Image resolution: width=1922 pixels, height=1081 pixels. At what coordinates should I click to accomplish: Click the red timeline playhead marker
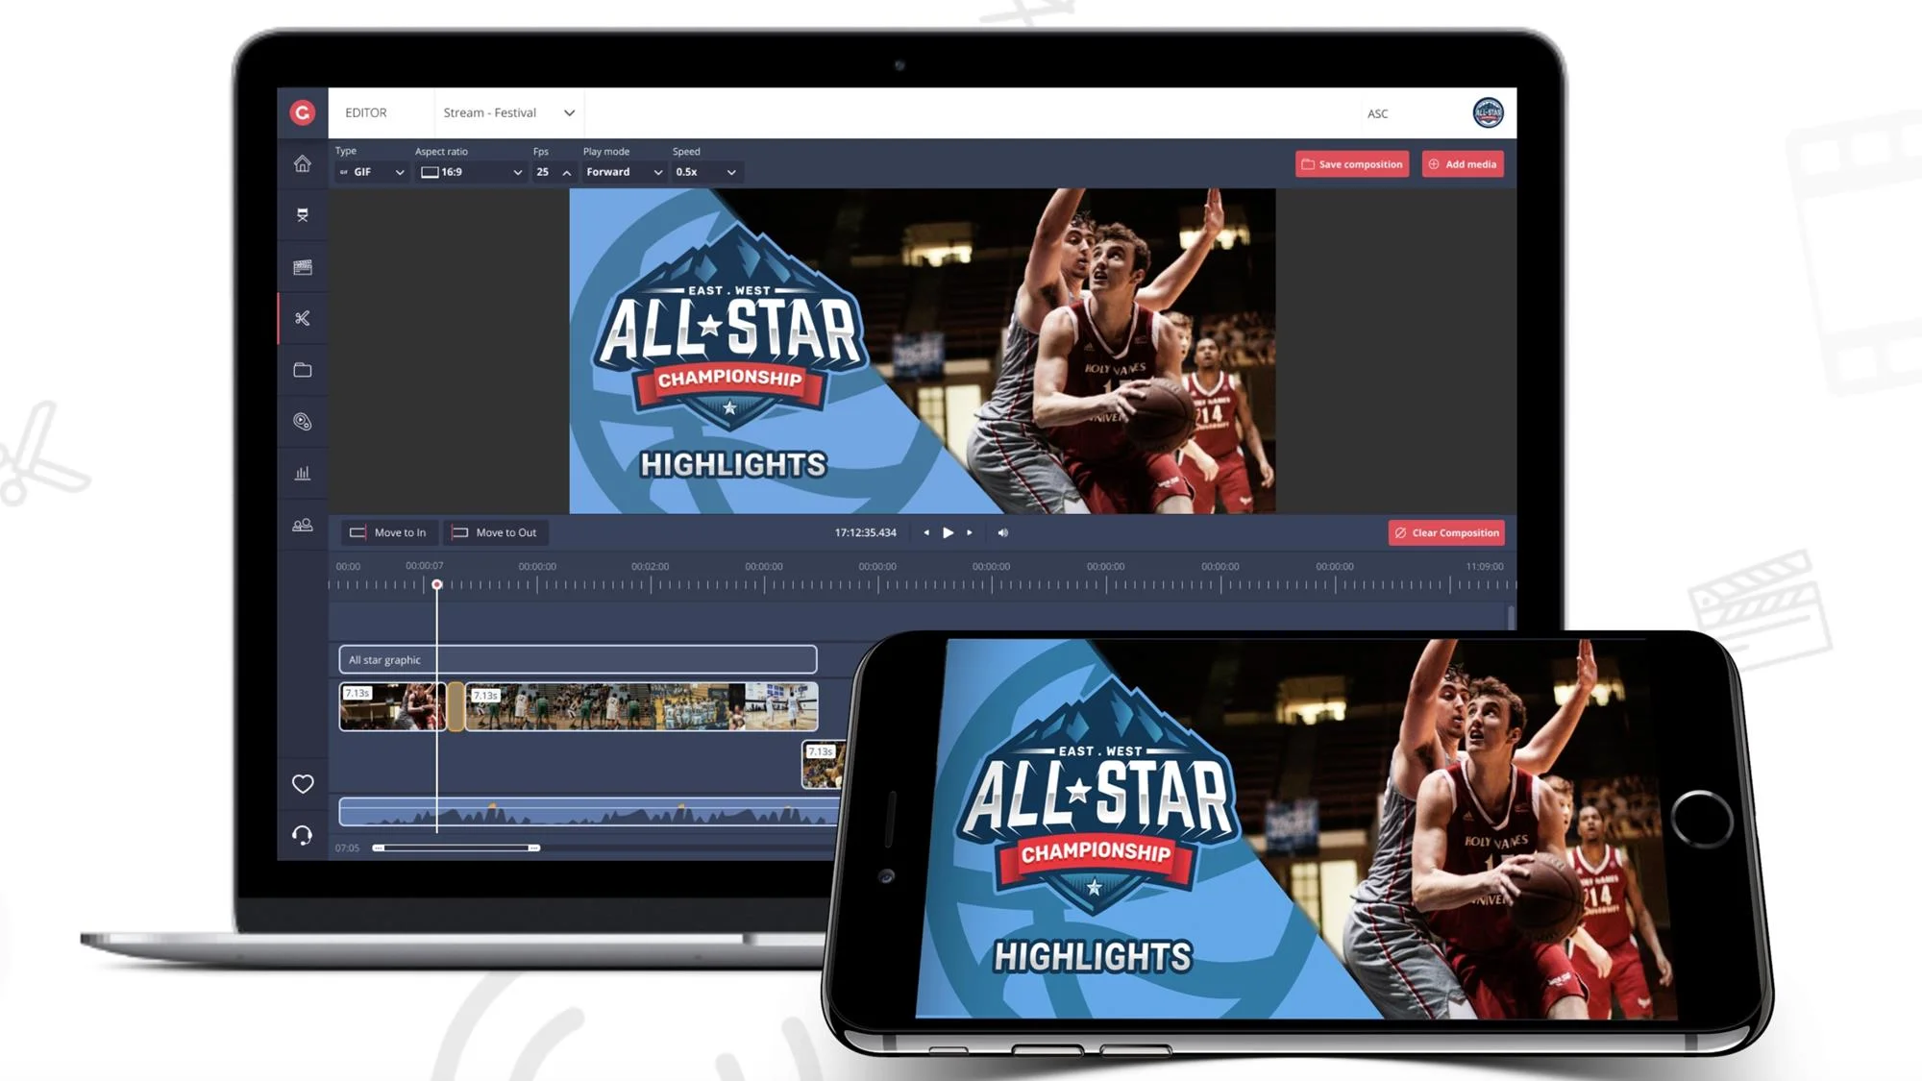click(436, 584)
